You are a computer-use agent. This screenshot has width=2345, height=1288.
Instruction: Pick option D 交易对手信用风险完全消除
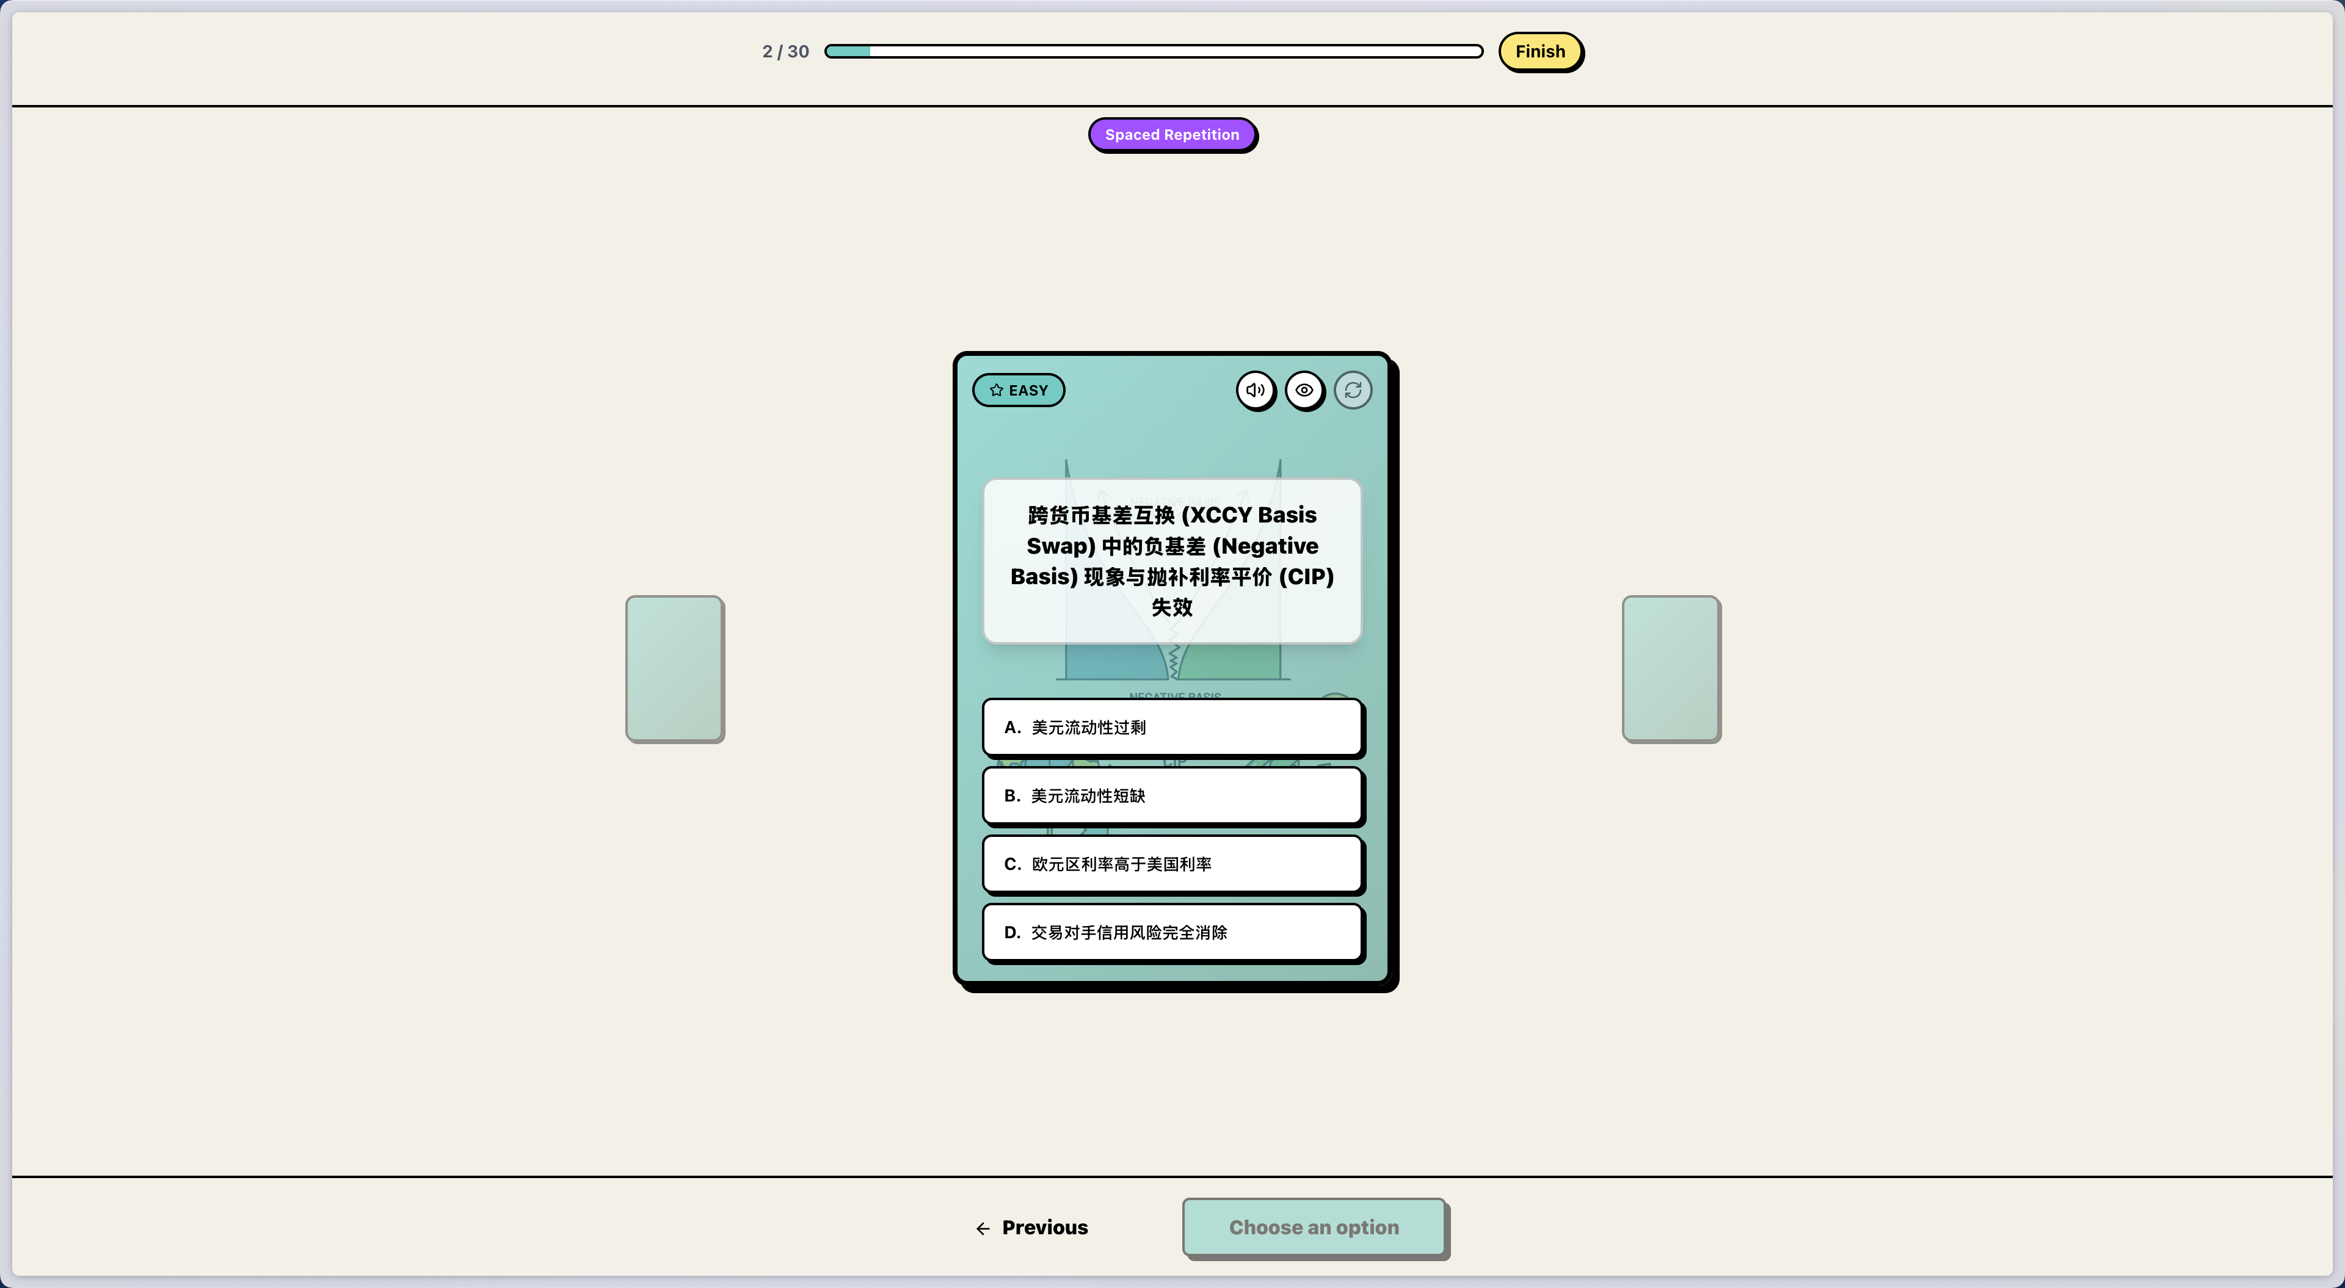(x=1172, y=932)
